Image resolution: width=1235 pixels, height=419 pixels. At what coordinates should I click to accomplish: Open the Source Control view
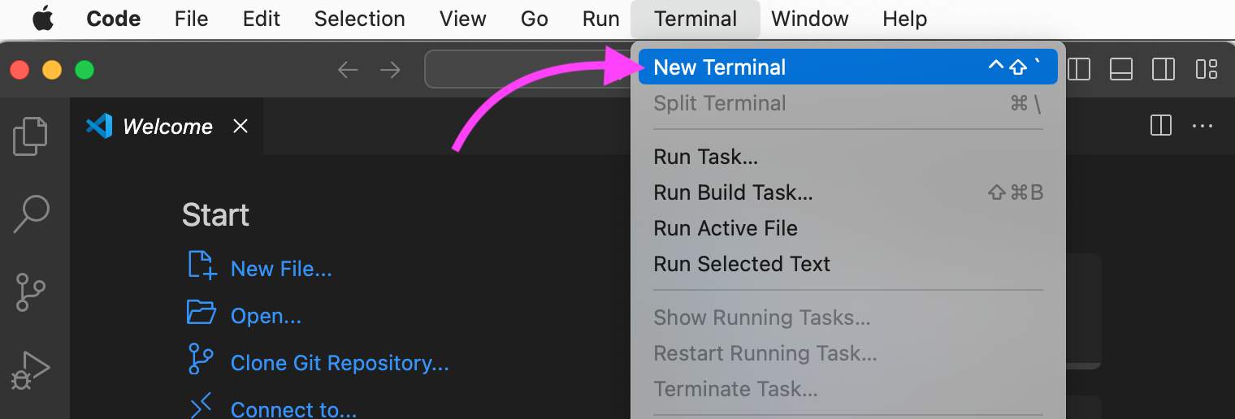point(31,292)
